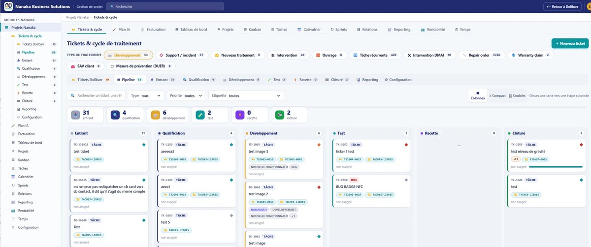Open the Type filter dropdown
The image size is (591, 247).
pyautogui.click(x=146, y=95)
